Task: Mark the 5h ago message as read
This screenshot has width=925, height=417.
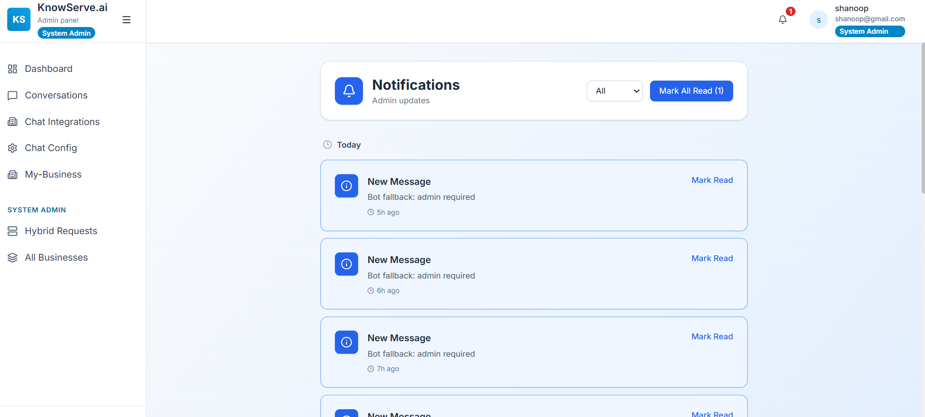Action: (712, 180)
